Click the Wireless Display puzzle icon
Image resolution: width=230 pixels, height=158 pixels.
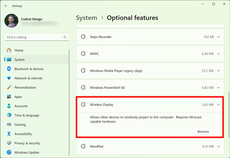(x=83, y=105)
